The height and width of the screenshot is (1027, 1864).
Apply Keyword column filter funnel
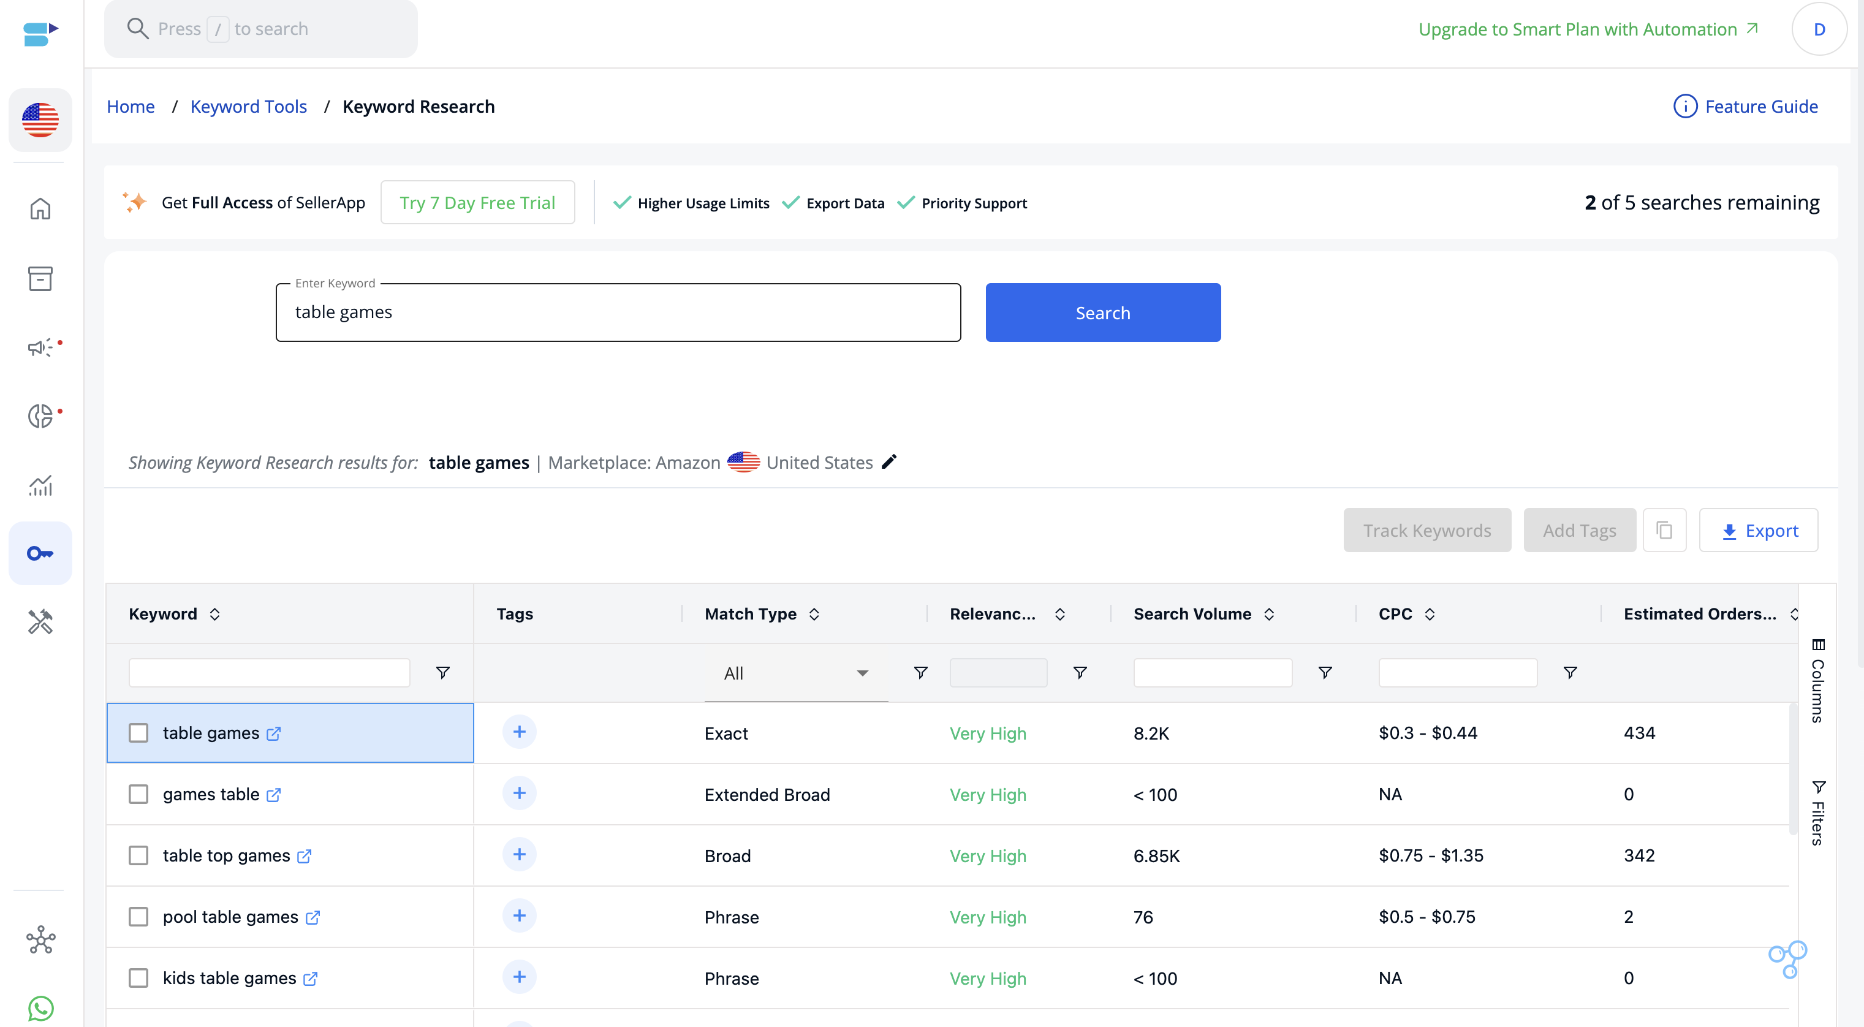[443, 673]
